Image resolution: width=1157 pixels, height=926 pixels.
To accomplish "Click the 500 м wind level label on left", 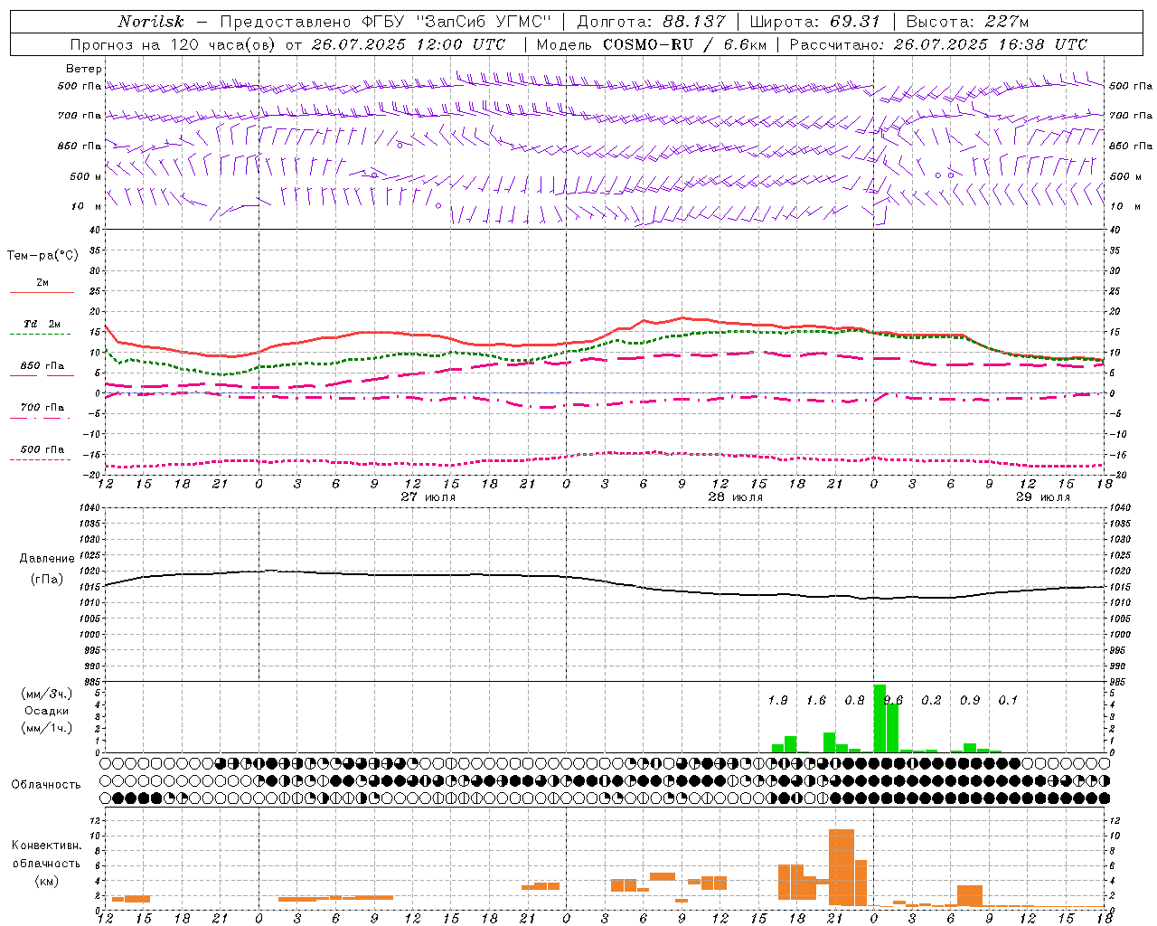I will (x=86, y=176).
